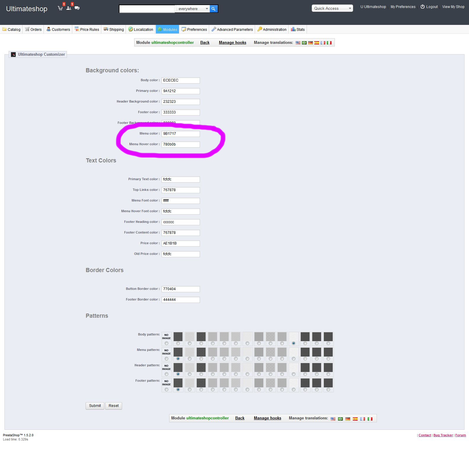Click the blue magnifier search button
The image size is (469, 452).
pyautogui.click(x=214, y=9)
